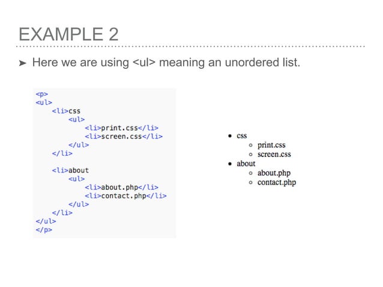Click the rendered 'css' list item text
383x287 pixels.
[241, 136]
